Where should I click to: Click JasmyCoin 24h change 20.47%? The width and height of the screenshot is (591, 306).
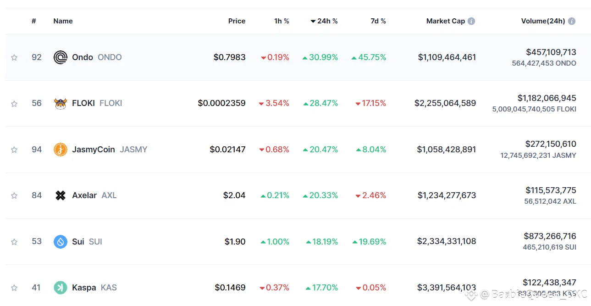(320, 150)
